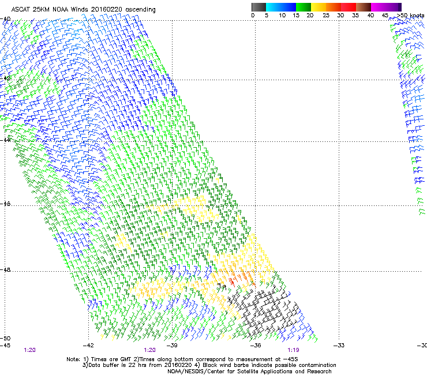
Task: Click the 1:19 purple time label
Action: pos(293,350)
